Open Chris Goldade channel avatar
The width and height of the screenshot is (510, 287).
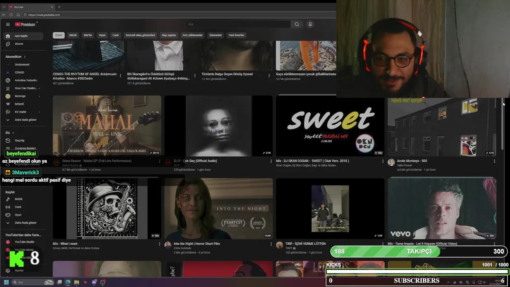(168, 245)
